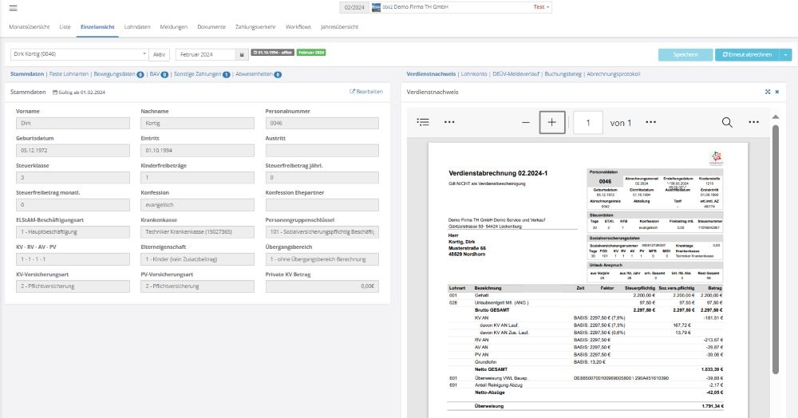Viewport: 798px width, 418px height.
Task: Open more options next to contents icon
Action: (x=448, y=122)
